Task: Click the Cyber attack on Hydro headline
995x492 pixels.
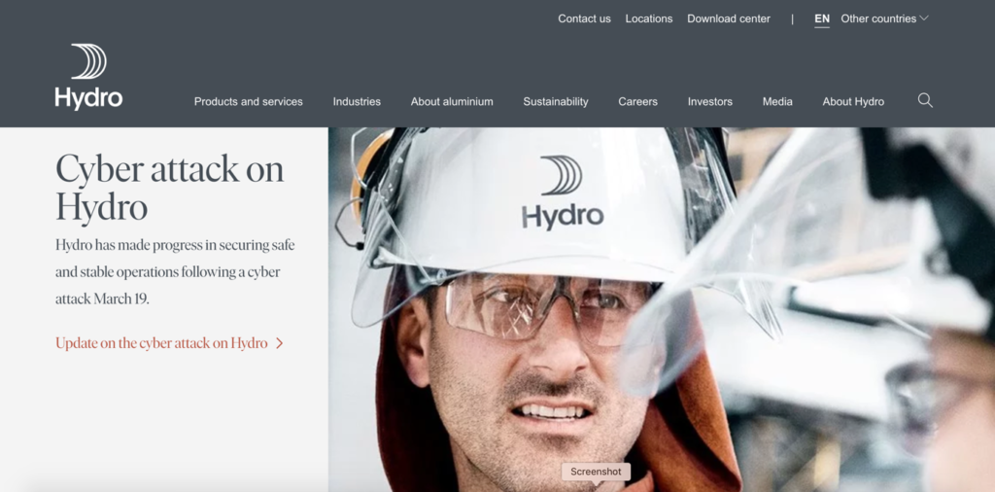Action: (x=169, y=188)
